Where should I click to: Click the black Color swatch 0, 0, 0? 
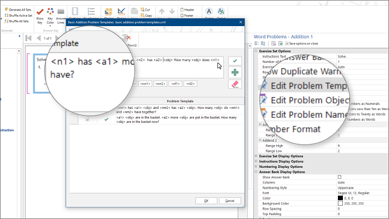coord(340,198)
